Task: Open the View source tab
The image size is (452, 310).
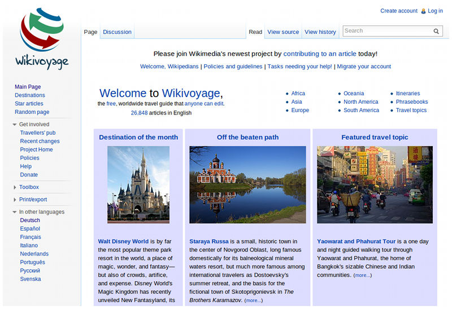Action: (x=283, y=32)
